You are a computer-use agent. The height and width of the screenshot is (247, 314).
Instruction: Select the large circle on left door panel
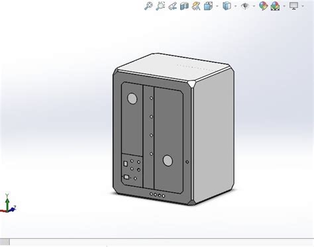(132, 99)
